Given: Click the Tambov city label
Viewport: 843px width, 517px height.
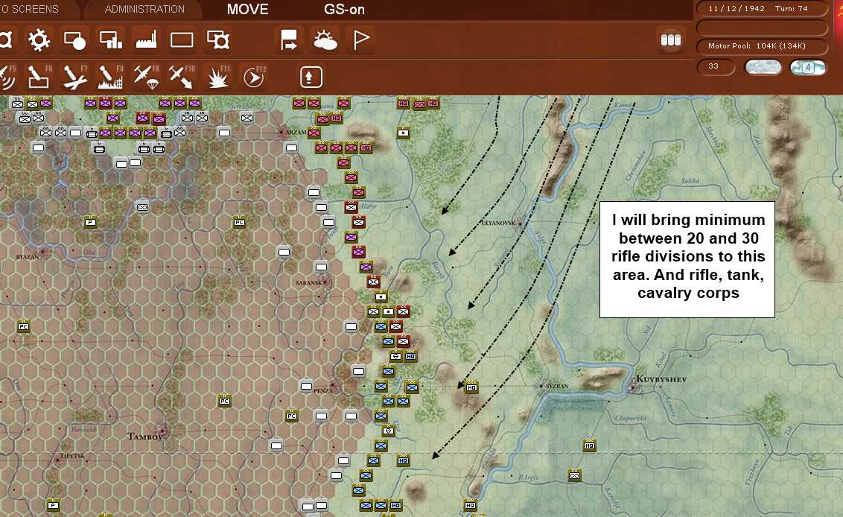Looking at the screenshot, I should pyautogui.click(x=144, y=437).
